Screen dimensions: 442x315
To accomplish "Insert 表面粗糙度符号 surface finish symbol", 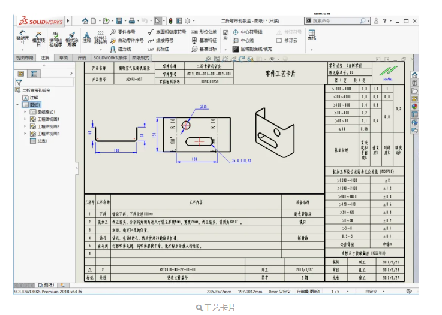I will click(x=166, y=32).
